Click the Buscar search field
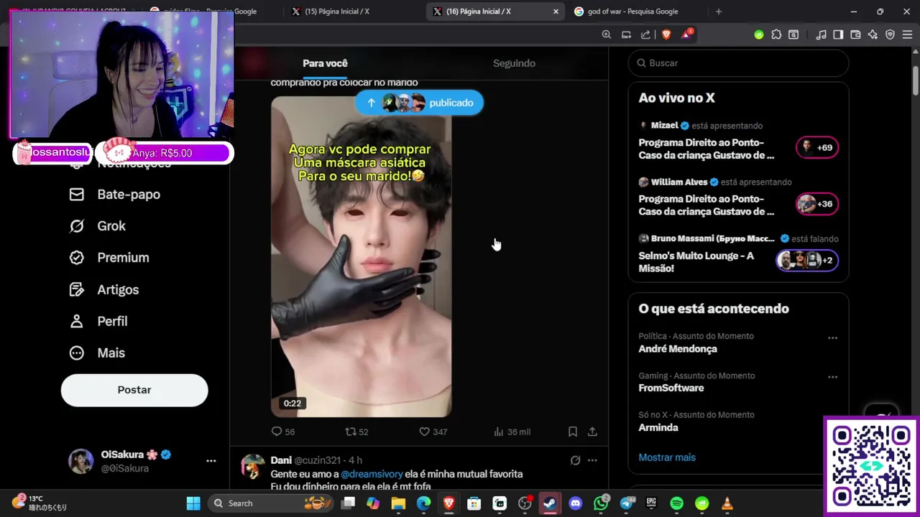This screenshot has width=920, height=517. 738,63
